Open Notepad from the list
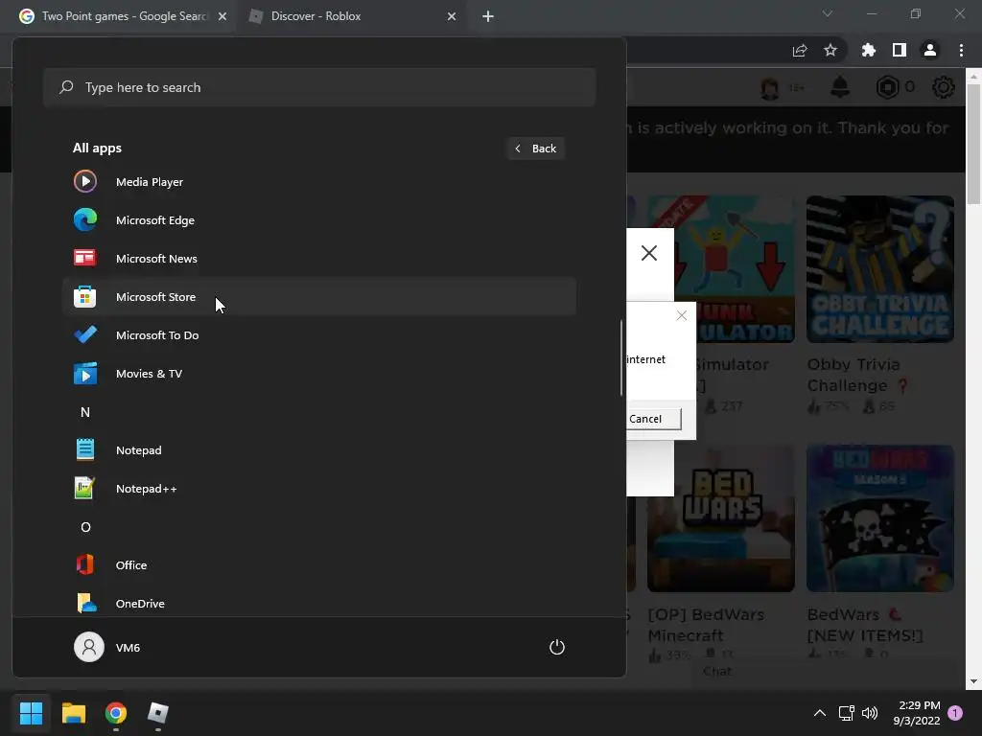This screenshot has width=982, height=736. tap(318, 450)
